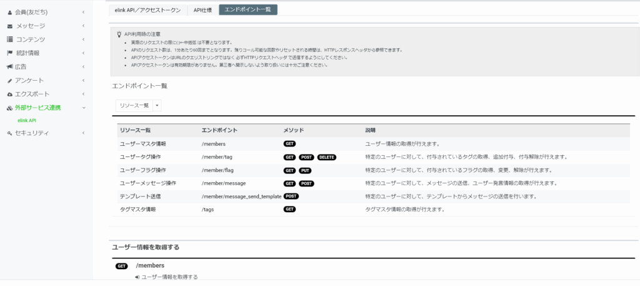Click the envelope icon beside メッセージ

[9, 26]
